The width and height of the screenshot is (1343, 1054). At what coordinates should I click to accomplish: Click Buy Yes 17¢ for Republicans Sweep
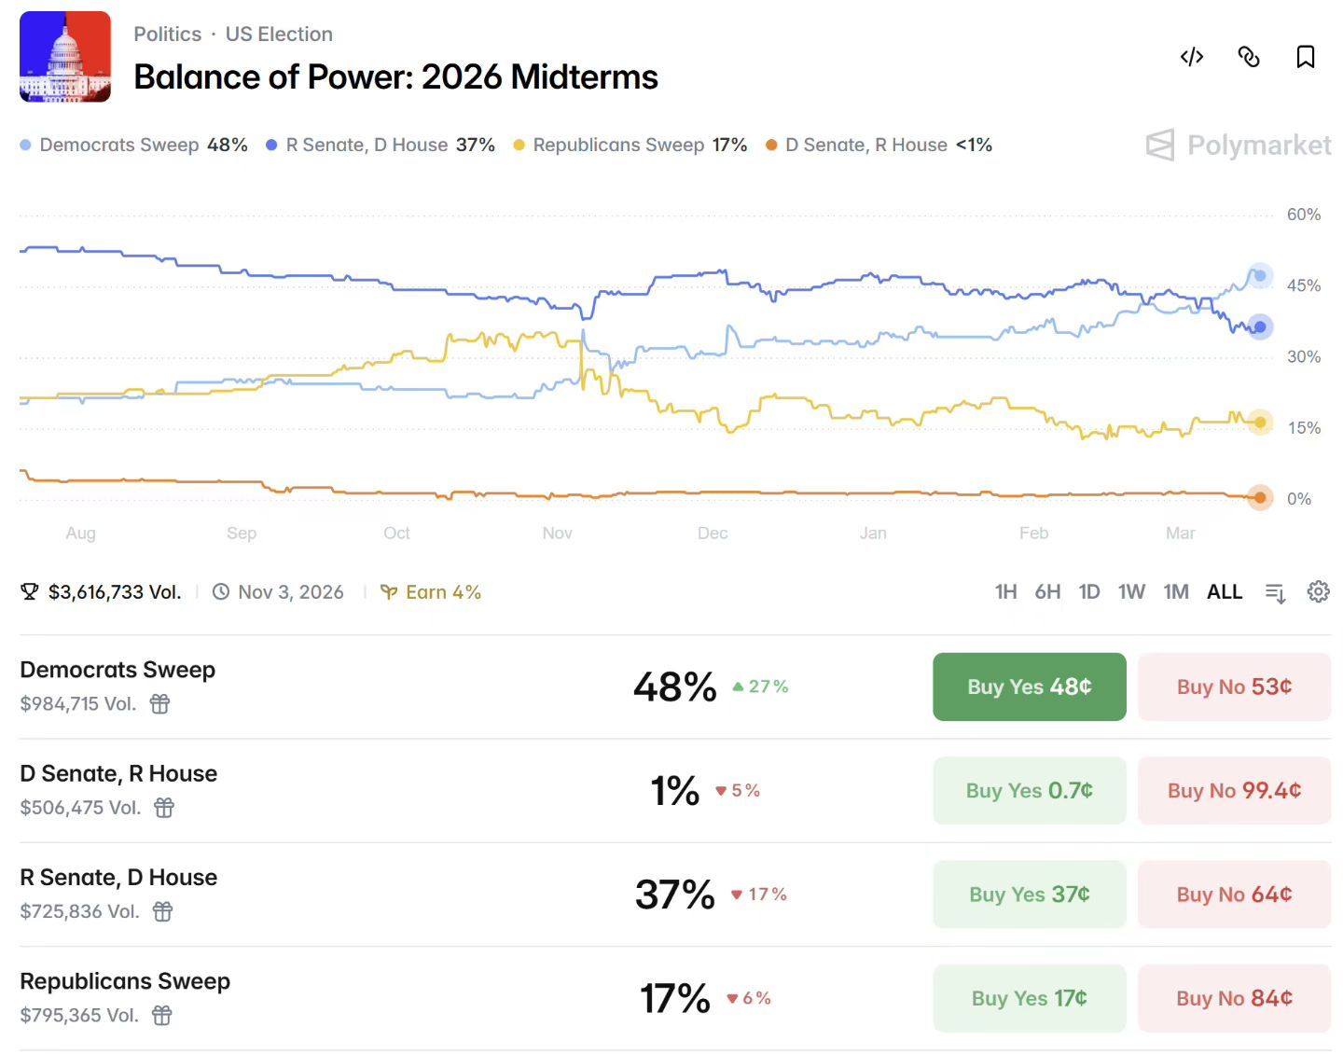tap(1029, 997)
